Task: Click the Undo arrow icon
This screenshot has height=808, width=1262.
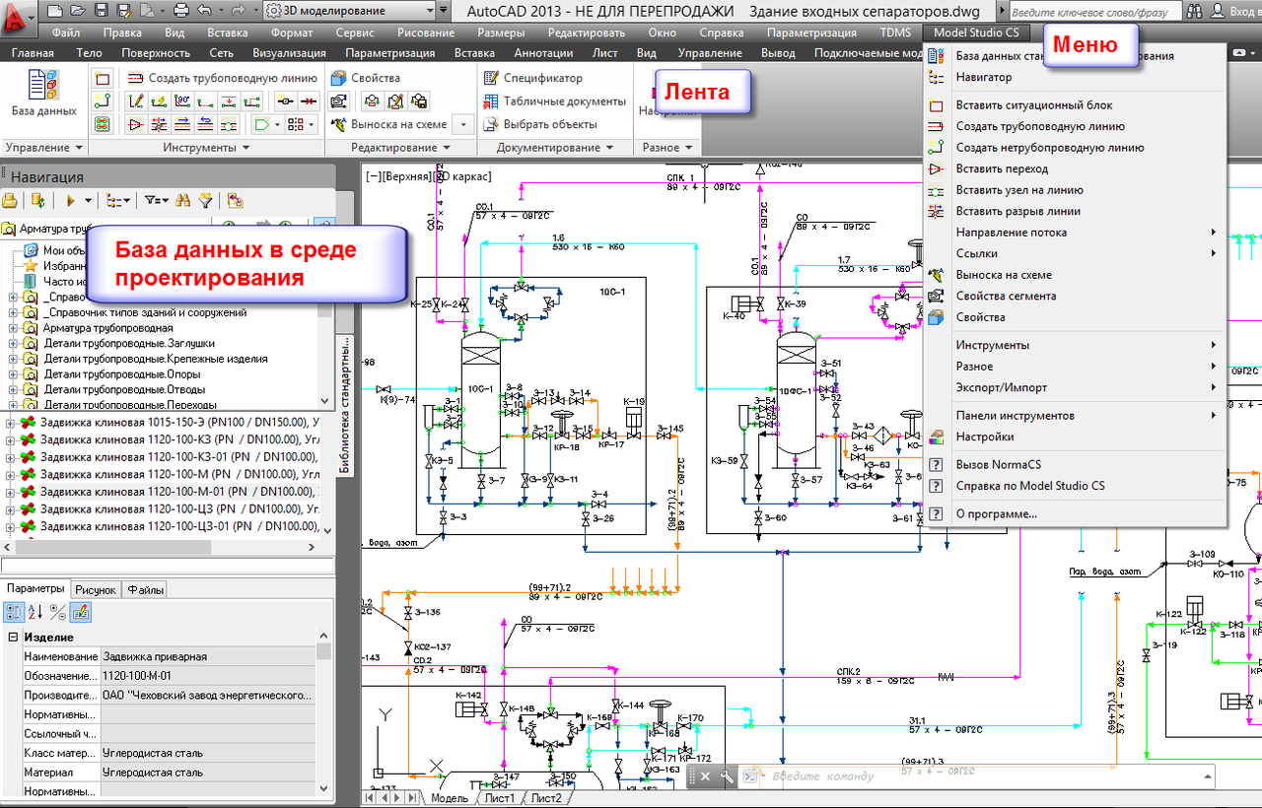Action: click(x=204, y=11)
